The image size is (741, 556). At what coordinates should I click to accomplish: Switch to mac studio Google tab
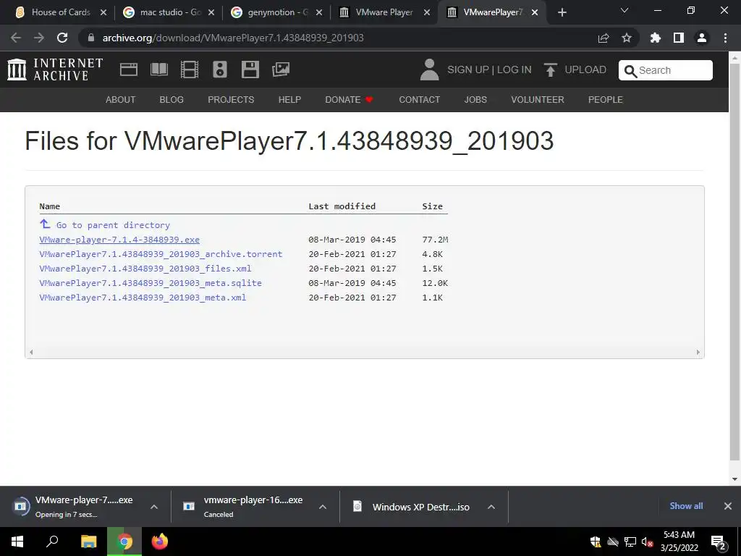(169, 13)
